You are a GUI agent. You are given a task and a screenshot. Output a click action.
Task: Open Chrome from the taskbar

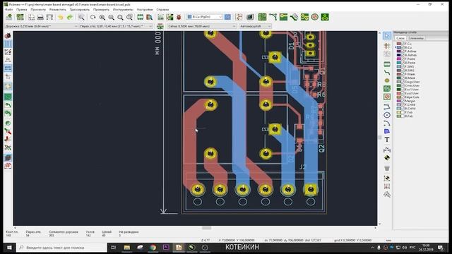pyautogui.click(x=153, y=248)
